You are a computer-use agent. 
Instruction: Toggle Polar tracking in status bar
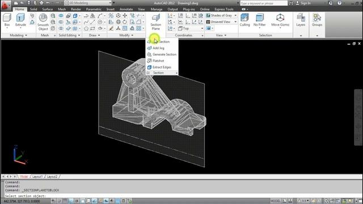77,201
